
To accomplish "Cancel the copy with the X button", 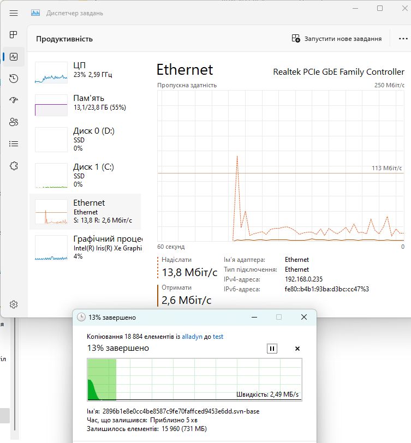I will click(x=297, y=349).
